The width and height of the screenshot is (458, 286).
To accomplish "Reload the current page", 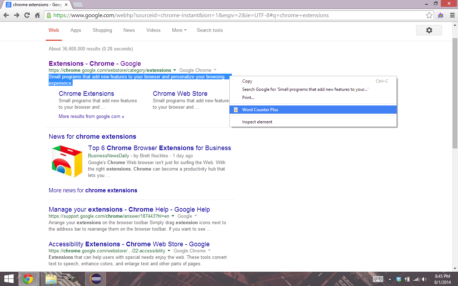I will point(27,15).
